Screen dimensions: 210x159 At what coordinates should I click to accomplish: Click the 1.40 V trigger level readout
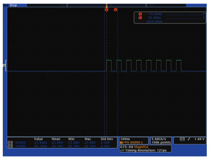[x=200, y=139]
